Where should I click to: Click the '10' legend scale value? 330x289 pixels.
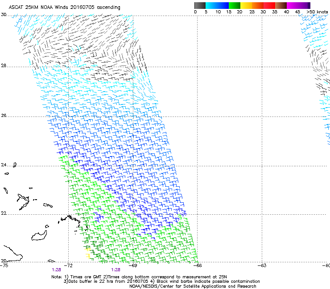pyautogui.click(x=218, y=12)
